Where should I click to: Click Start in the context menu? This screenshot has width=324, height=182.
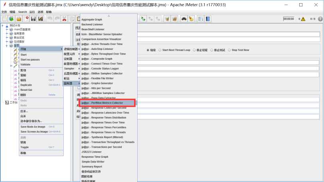point(41,55)
